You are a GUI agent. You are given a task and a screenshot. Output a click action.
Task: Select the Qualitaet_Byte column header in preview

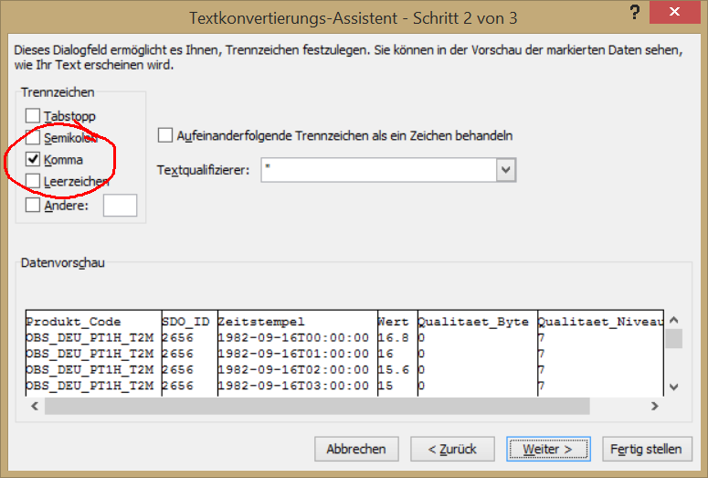point(473,322)
